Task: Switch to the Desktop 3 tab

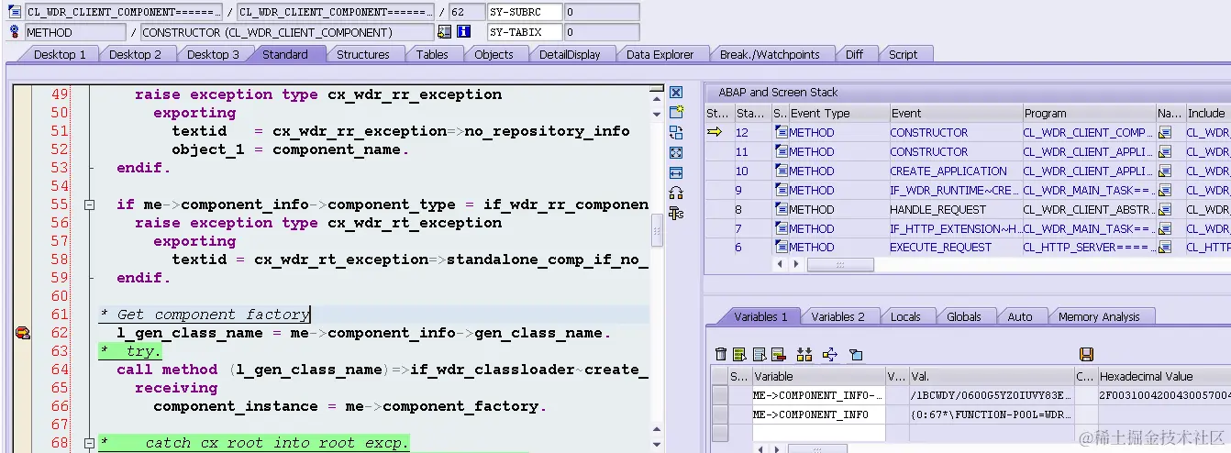Action: [213, 55]
